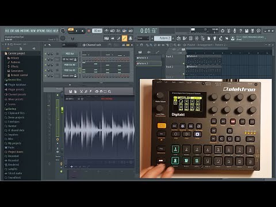Image resolution: width=276 pixels, height=207 pixels.
Task: Mute the first MIDI Out channel LED
Action: tap(45, 54)
